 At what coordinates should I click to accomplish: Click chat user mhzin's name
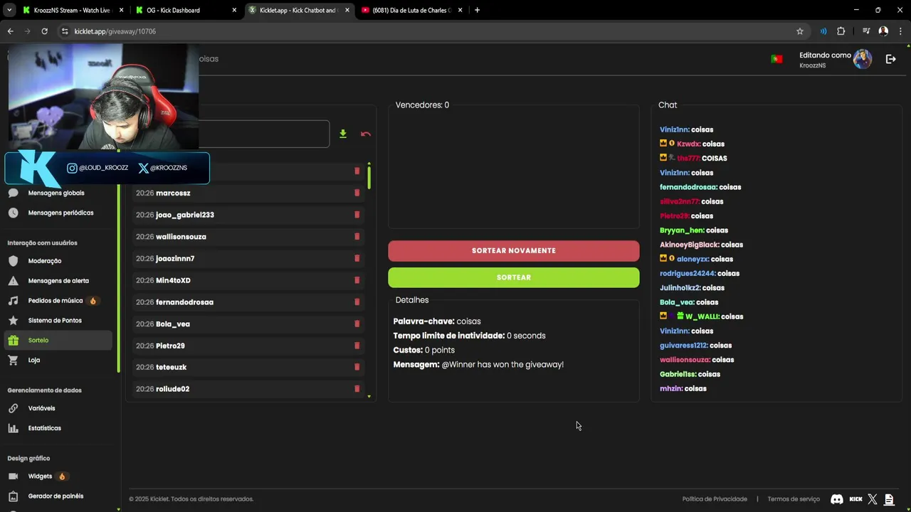[x=671, y=388]
